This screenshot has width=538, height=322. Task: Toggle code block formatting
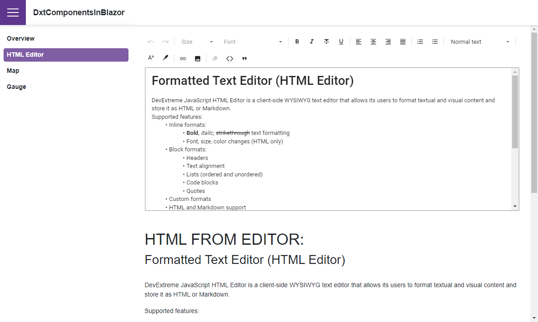point(230,58)
